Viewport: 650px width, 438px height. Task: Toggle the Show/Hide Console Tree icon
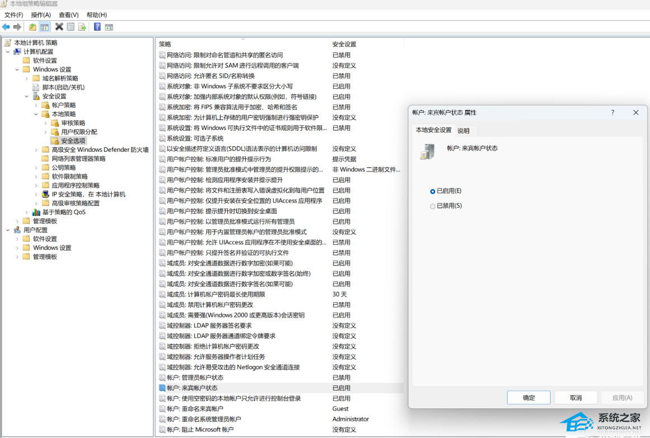click(45, 27)
